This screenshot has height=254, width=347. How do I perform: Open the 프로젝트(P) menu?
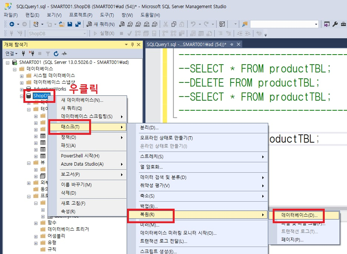[81, 15]
